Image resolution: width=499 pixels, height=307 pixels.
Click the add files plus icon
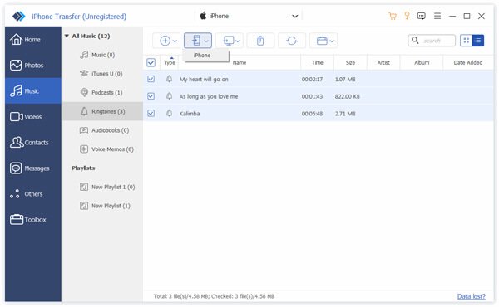(x=165, y=41)
